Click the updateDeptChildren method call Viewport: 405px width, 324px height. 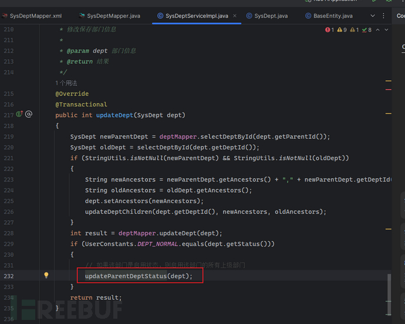pos(119,212)
